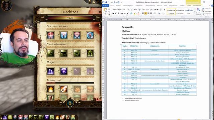
Task: Increase the font size with Grow Font
Action: (x=129, y=10)
